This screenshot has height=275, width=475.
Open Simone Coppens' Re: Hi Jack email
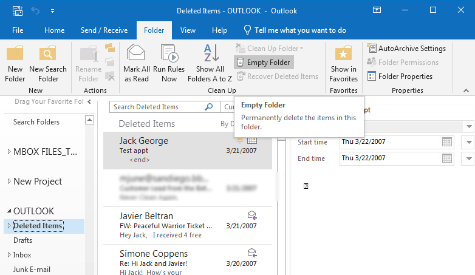pos(188,260)
